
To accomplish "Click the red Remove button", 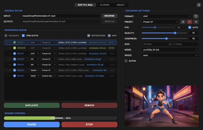I will coord(89,105).
